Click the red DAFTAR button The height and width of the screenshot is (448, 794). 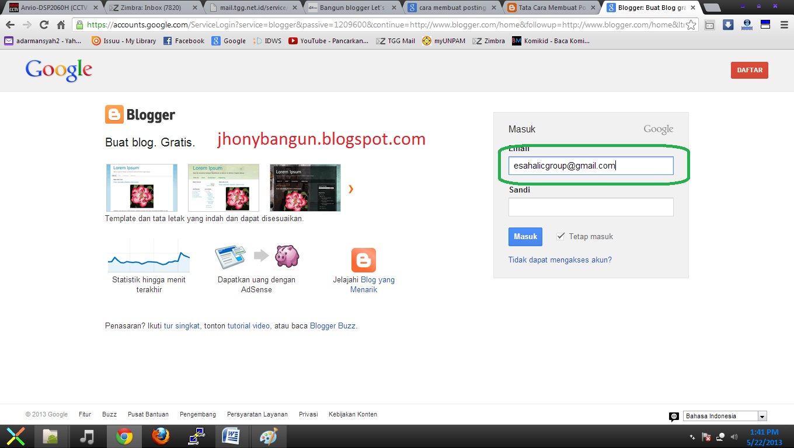(x=750, y=70)
